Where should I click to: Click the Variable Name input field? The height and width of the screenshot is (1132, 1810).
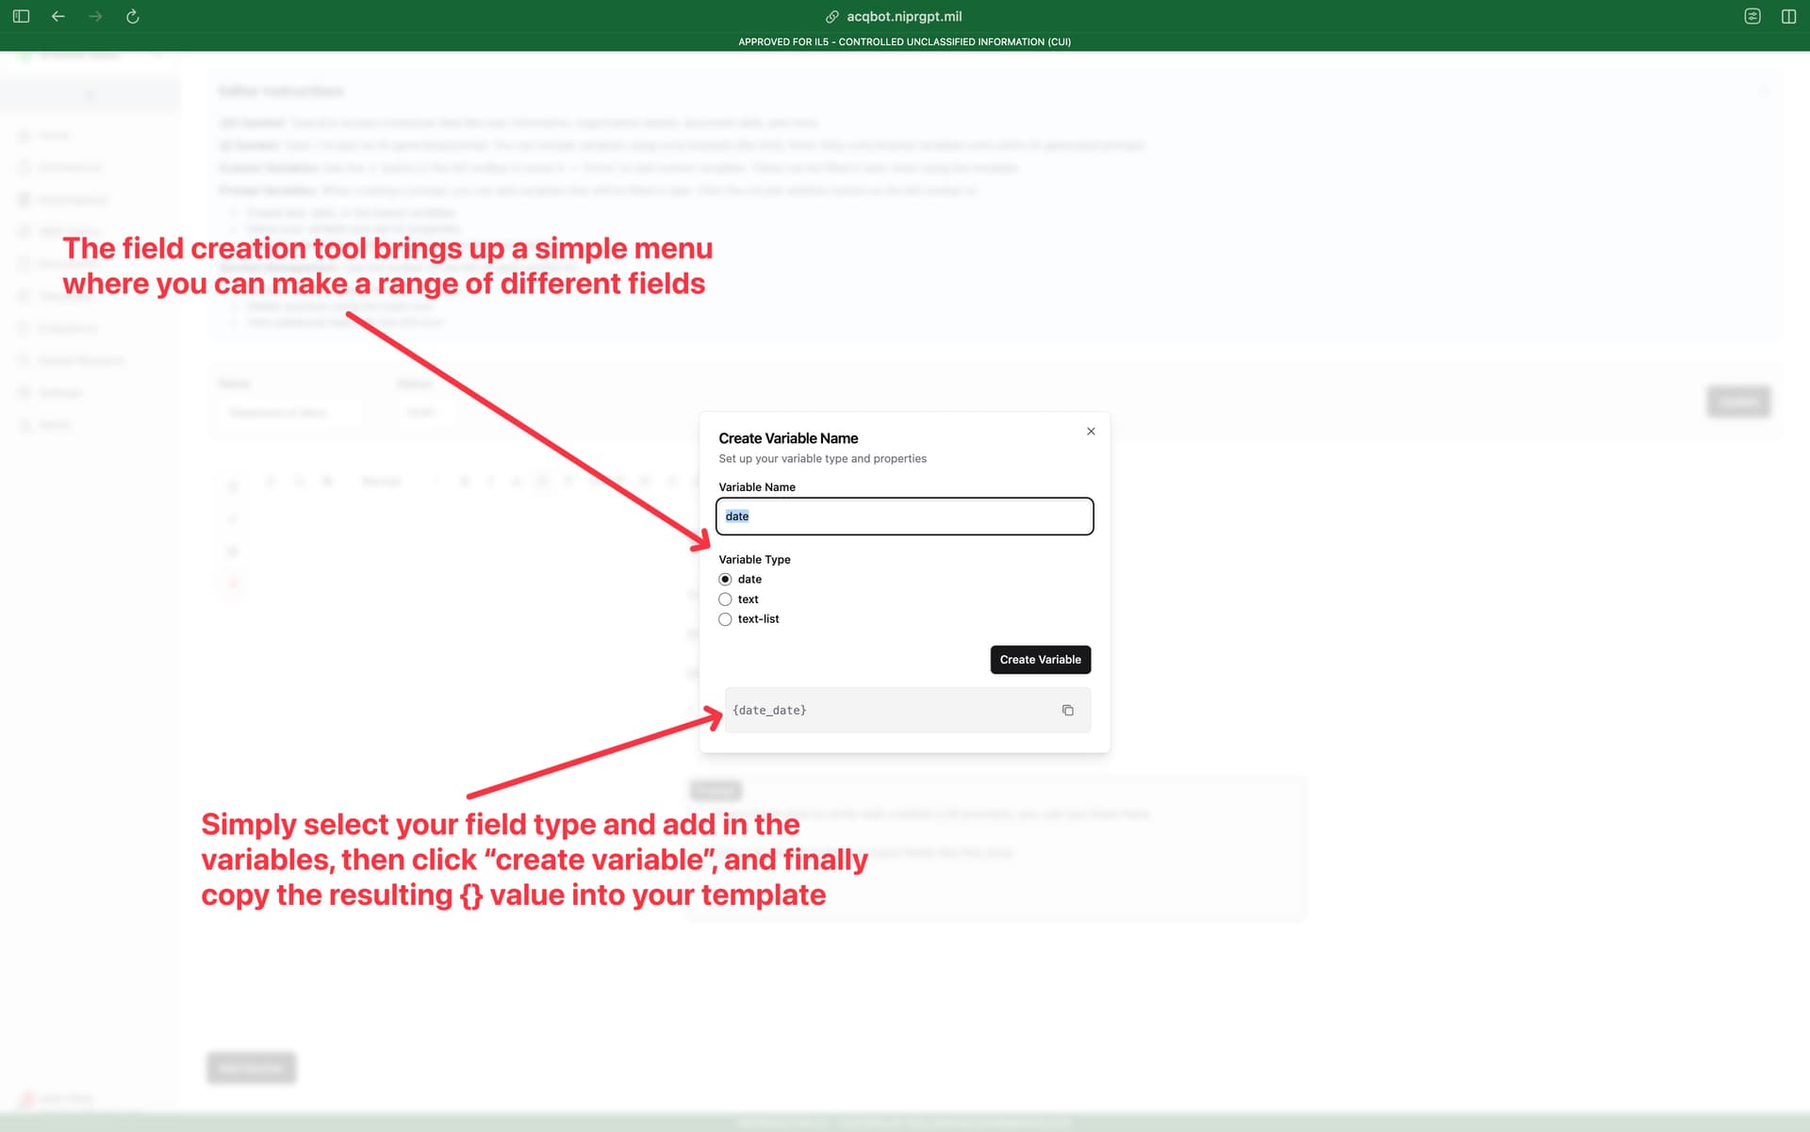click(905, 516)
